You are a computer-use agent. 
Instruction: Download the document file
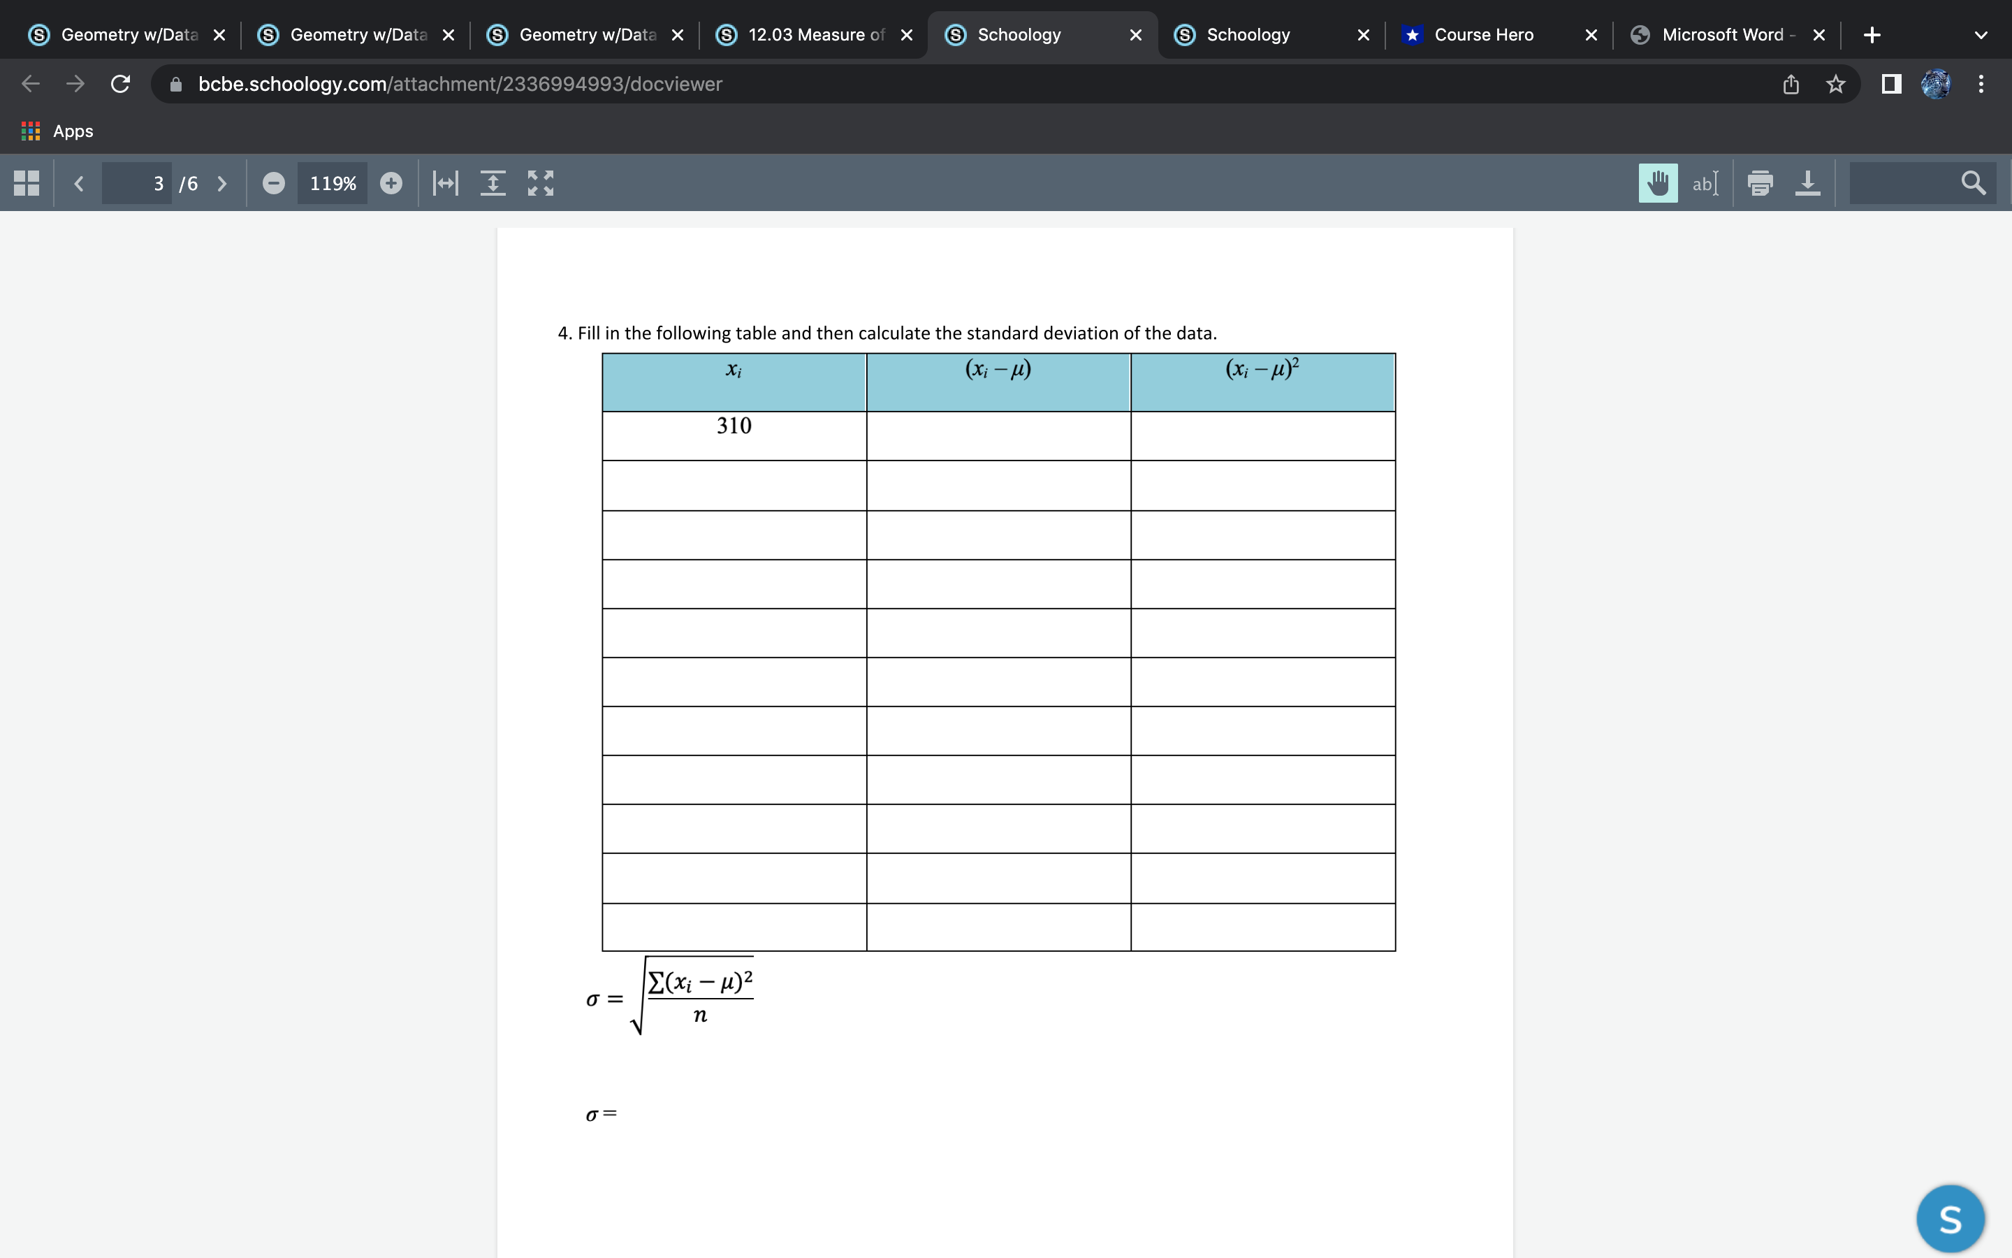[1807, 183]
